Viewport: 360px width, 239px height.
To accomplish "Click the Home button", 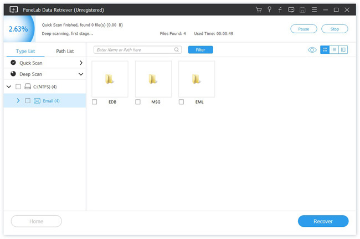I will (x=36, y=221).
